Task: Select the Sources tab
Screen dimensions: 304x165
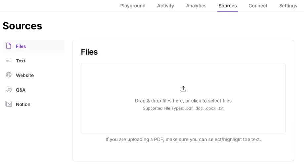Action: click(x=228, y=6)
